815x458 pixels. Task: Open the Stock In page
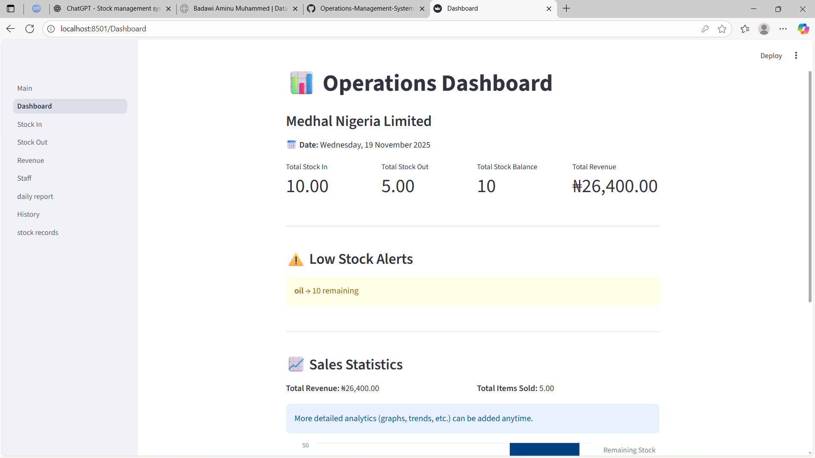(29, 124)
